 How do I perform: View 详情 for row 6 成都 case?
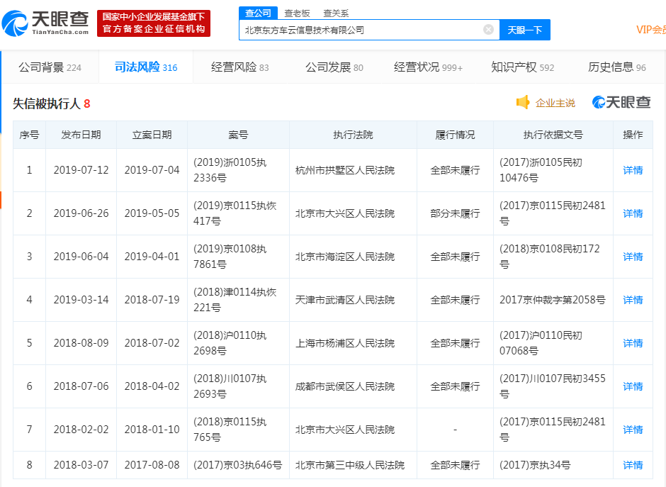point(633,387)
